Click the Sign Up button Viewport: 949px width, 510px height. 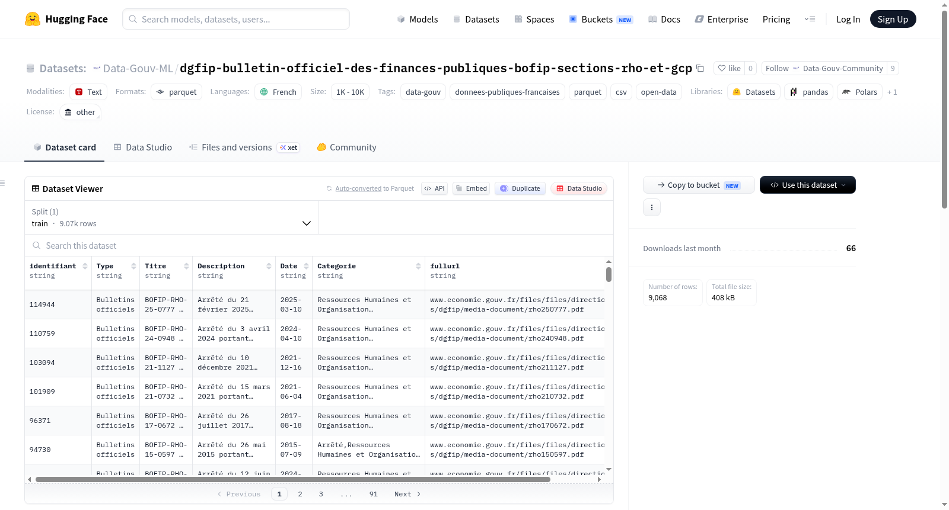pyautogui.click(x=893, y=19)
